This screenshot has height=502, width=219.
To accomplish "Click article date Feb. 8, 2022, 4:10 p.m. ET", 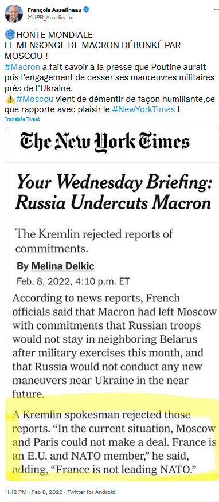I will [73, 282].
